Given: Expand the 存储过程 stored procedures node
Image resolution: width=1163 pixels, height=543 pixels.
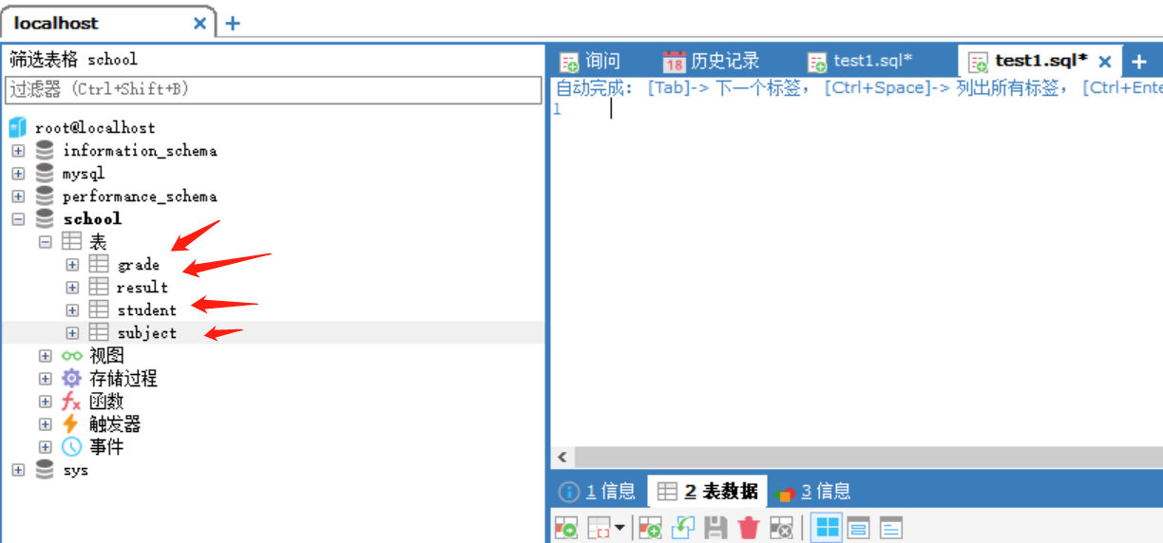Looking at the screenshot, I should [45, 379].
